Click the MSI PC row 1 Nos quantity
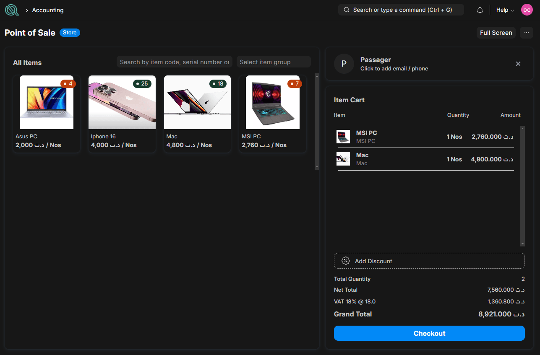540x355 pixels. pos(454,137)
